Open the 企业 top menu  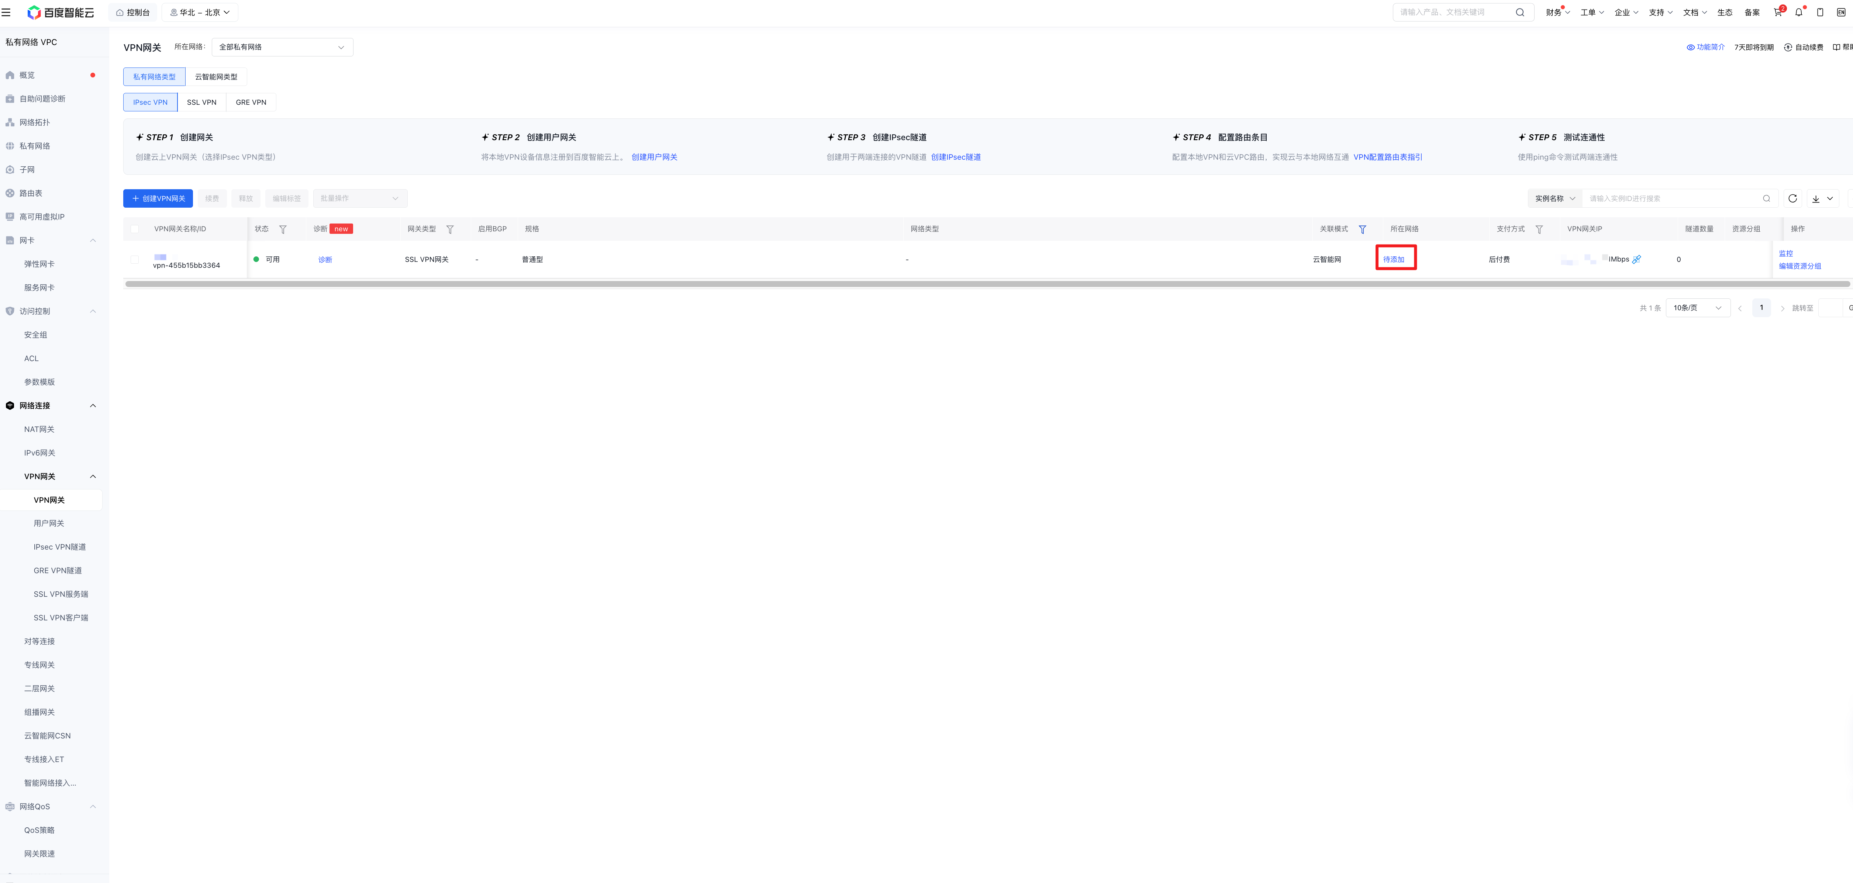[x=1626, y=12]
